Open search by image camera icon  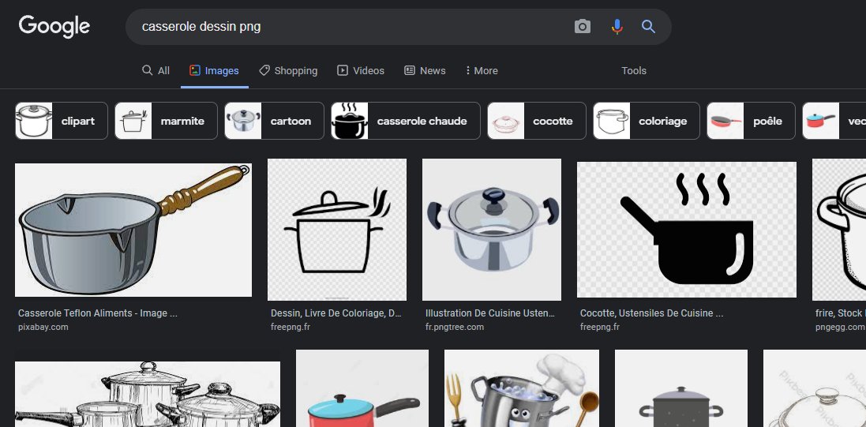pos(582,27)
